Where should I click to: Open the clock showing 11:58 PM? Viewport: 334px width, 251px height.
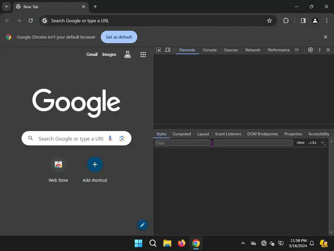pyautogui.click(x=298, y=243)
